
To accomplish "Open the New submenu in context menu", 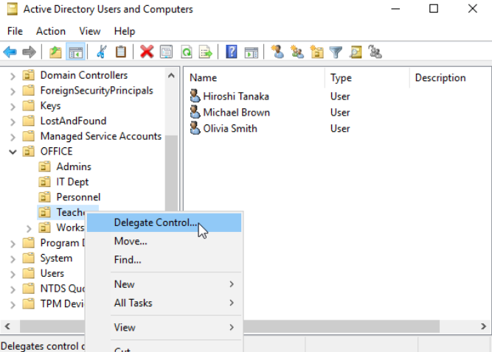I will point(164,284).
